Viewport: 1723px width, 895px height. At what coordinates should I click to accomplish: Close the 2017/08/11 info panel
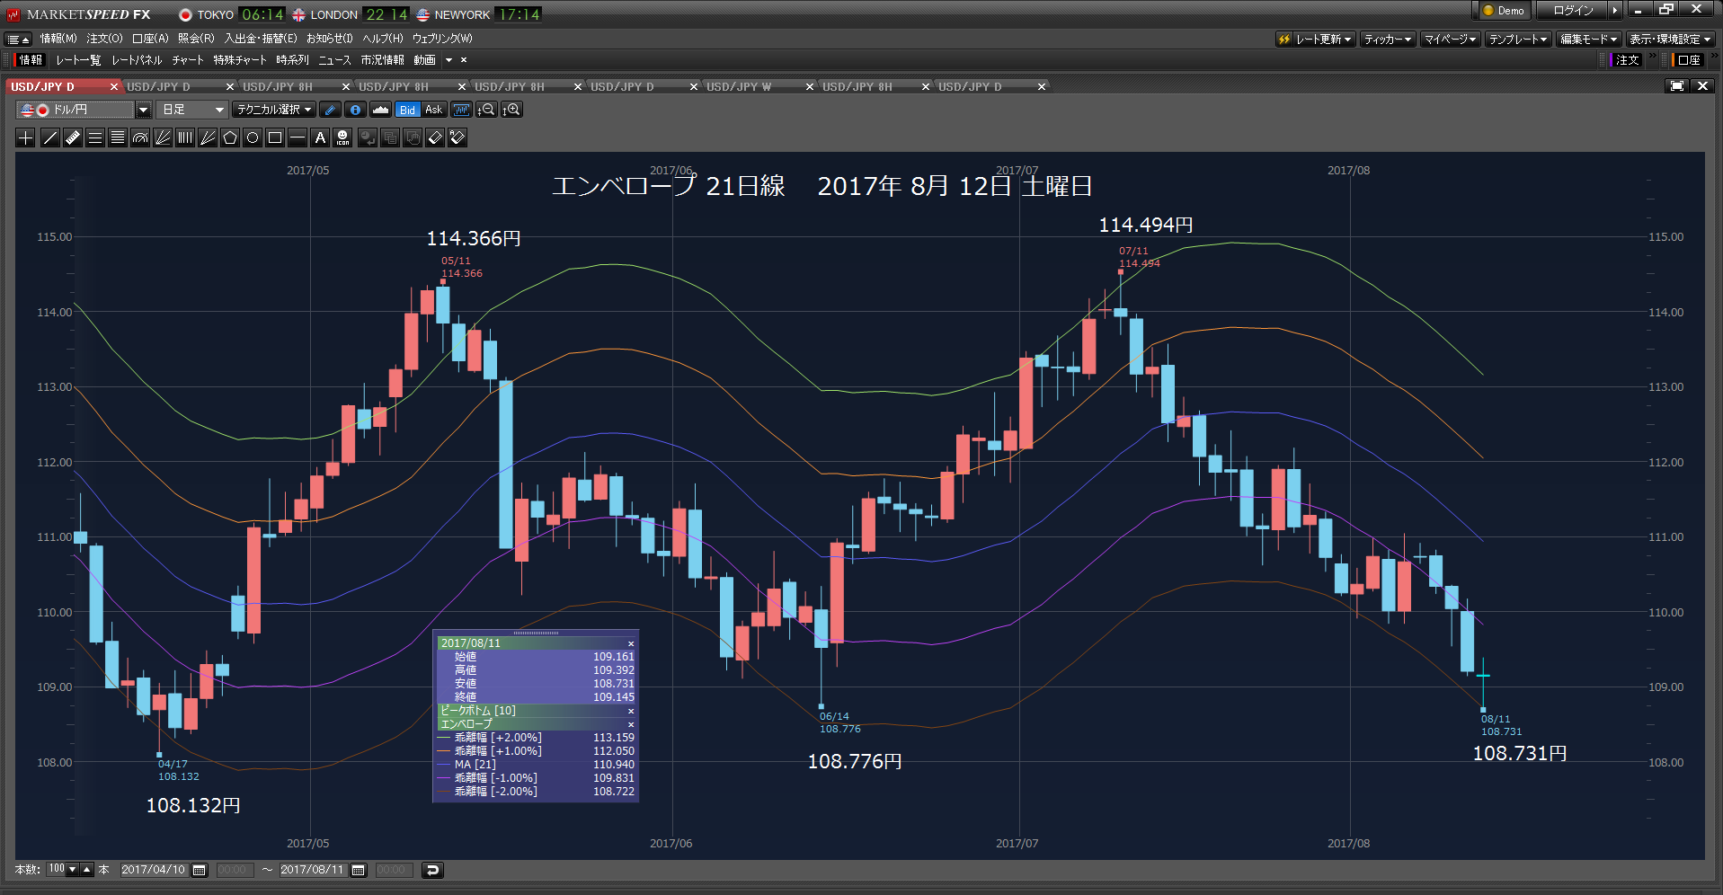[x=630, y=643]
